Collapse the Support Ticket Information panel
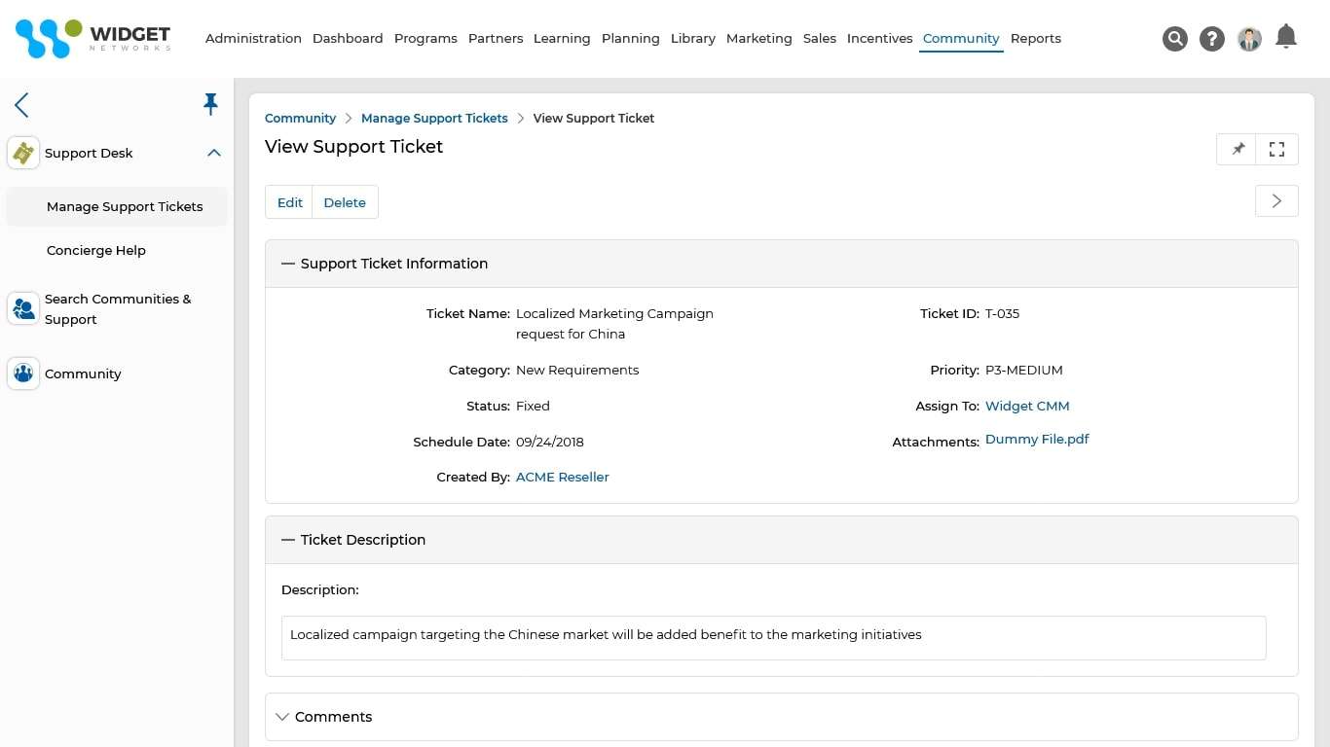The width and height of the screenshot is (1330, 747). click(x=286, y=263)
